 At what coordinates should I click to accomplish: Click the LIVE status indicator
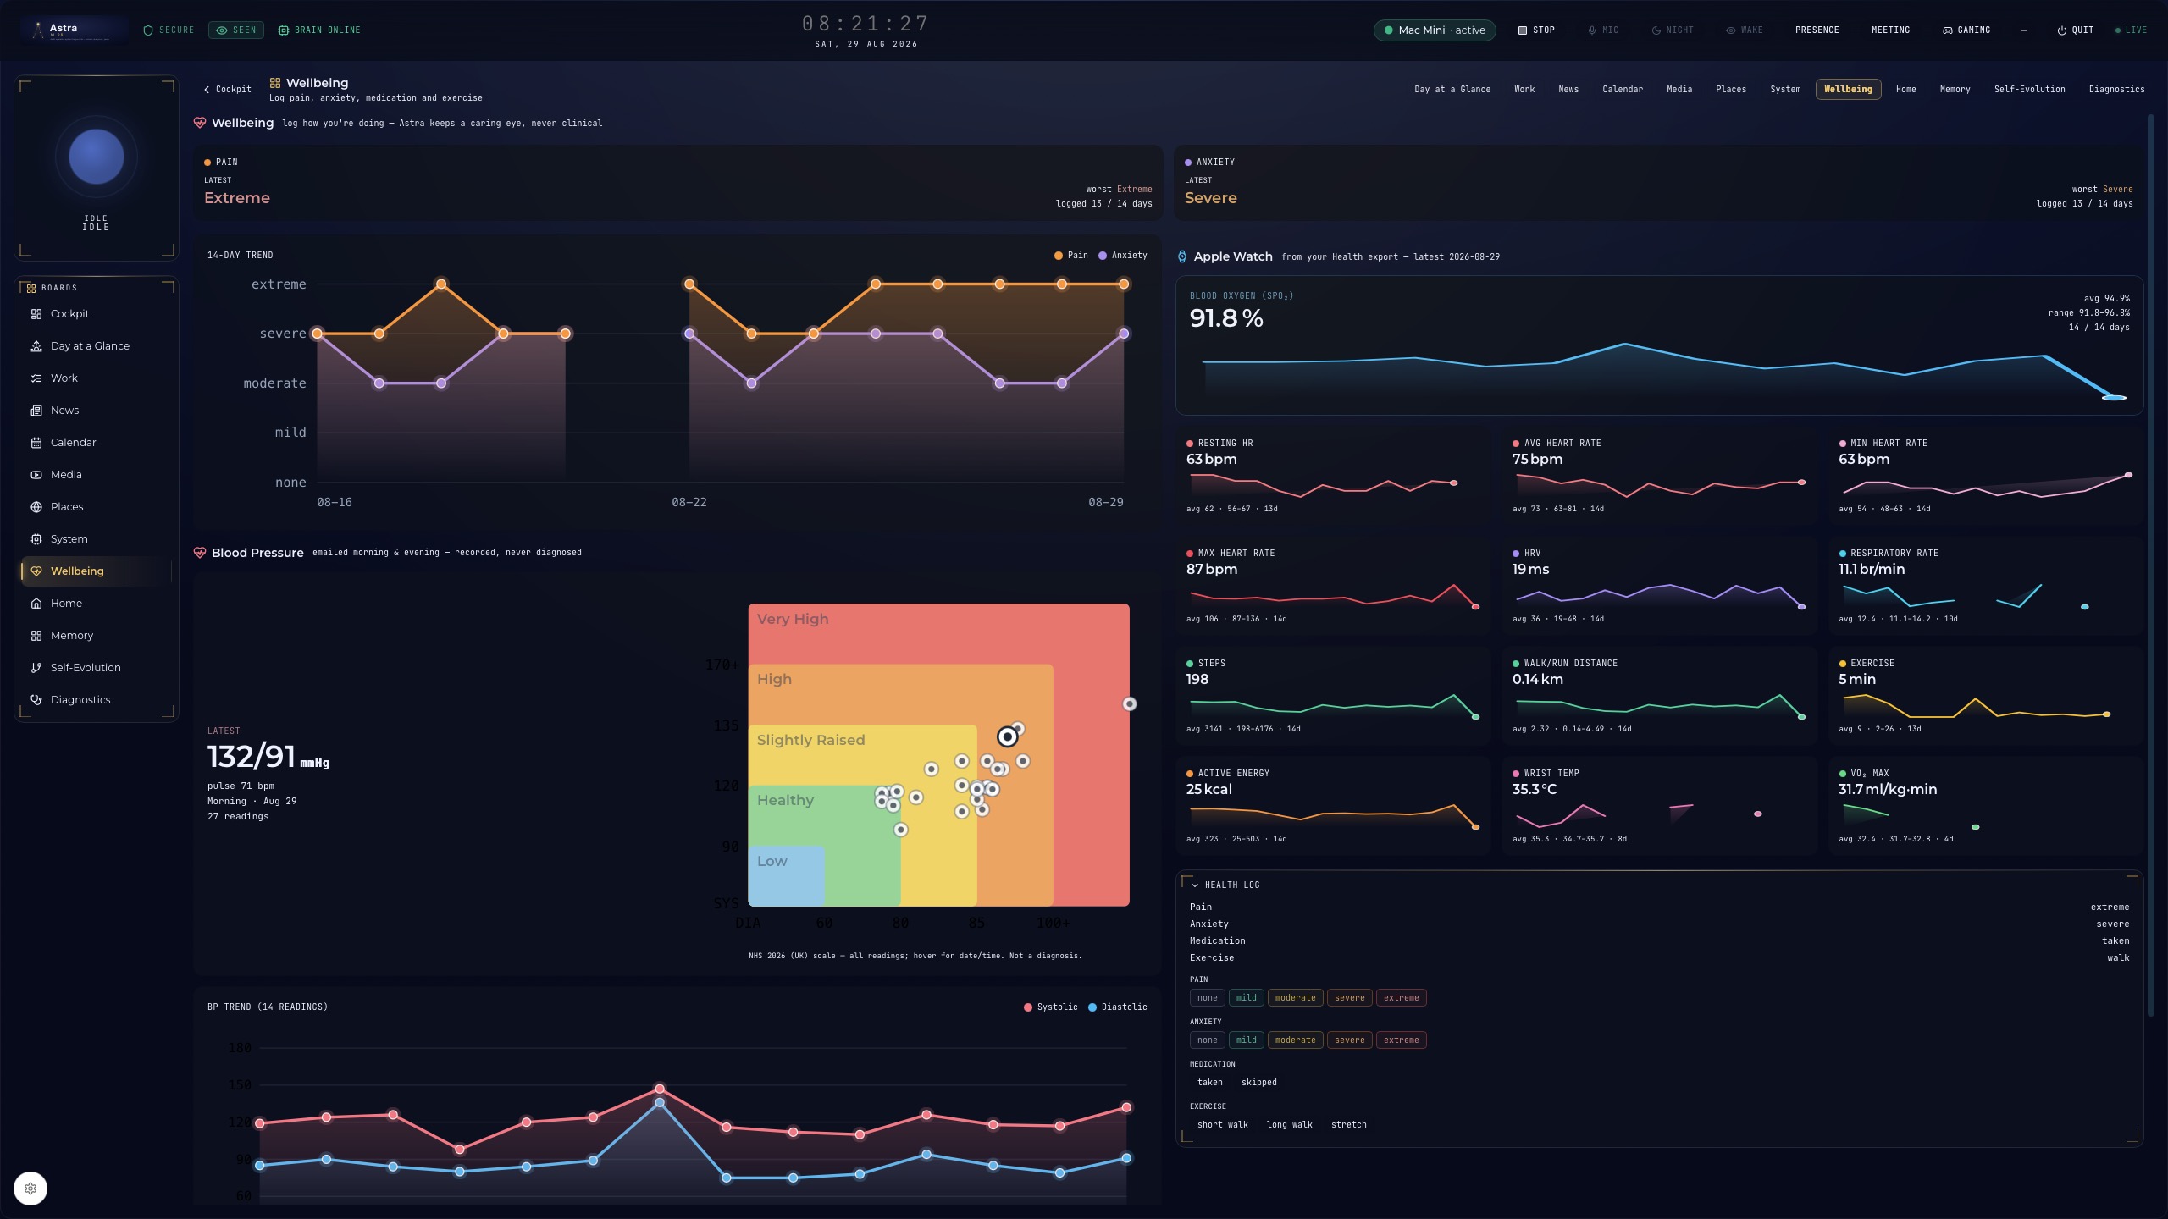click(x=2131, y=30)
